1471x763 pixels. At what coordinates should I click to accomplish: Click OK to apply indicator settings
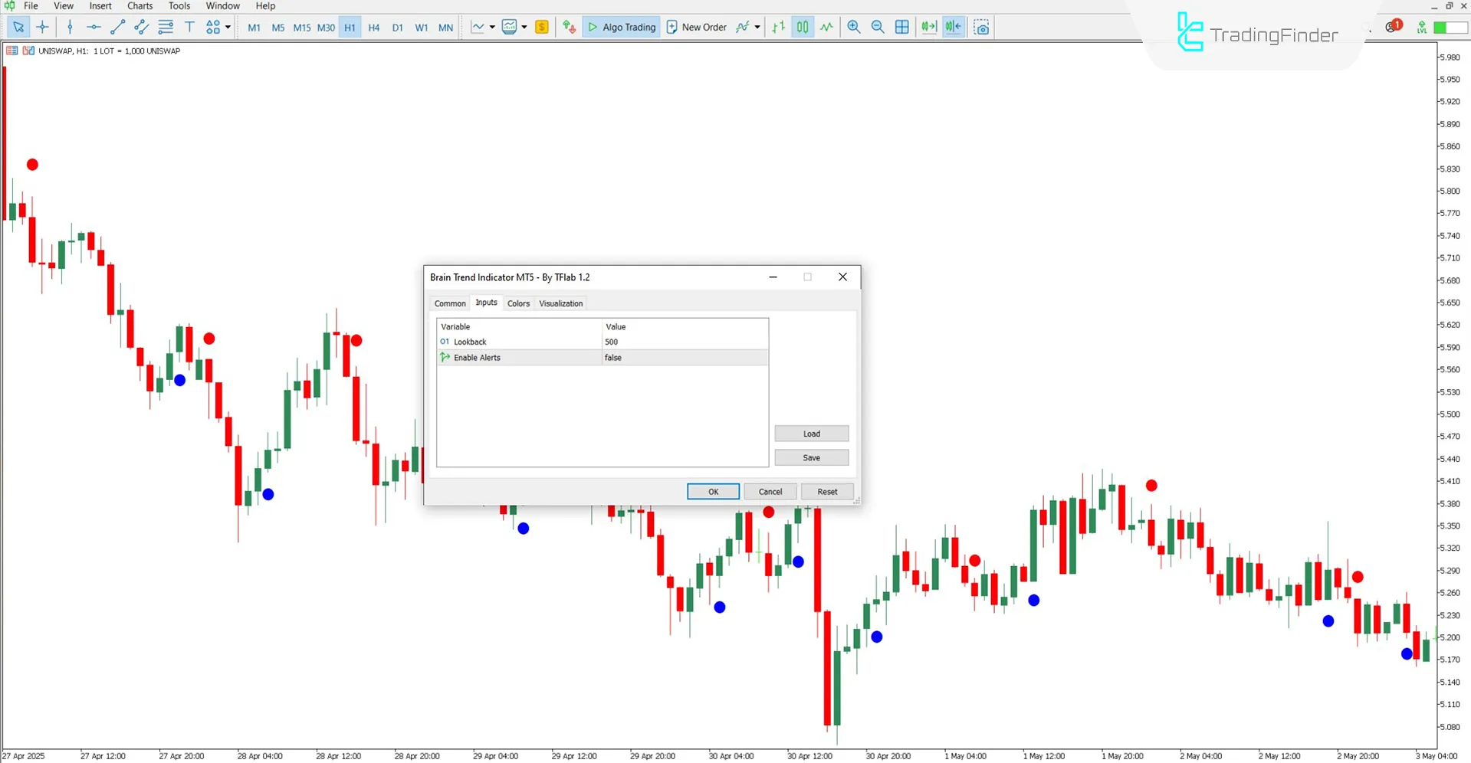[x=713, y=491]
